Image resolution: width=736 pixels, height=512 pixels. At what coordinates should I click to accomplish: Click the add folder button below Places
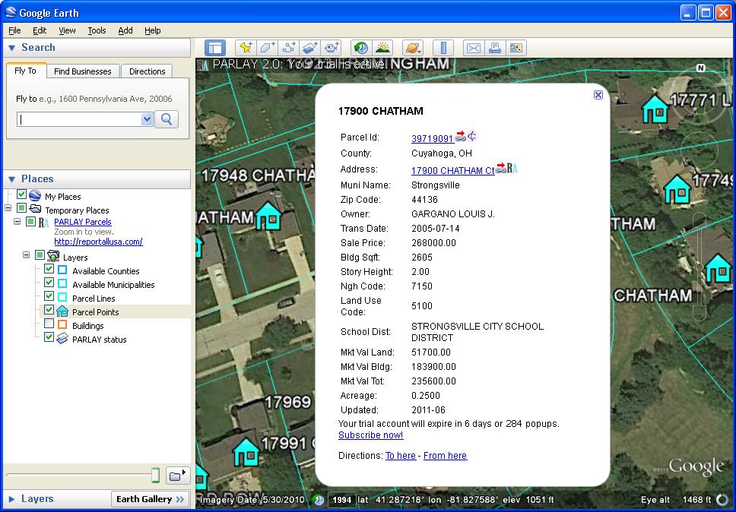click(178, 476)
